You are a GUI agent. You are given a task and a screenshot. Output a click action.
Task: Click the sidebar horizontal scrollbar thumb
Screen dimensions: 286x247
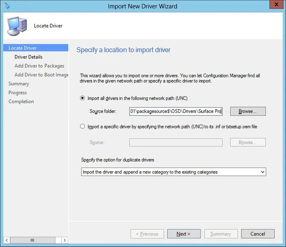coord(32,240)
